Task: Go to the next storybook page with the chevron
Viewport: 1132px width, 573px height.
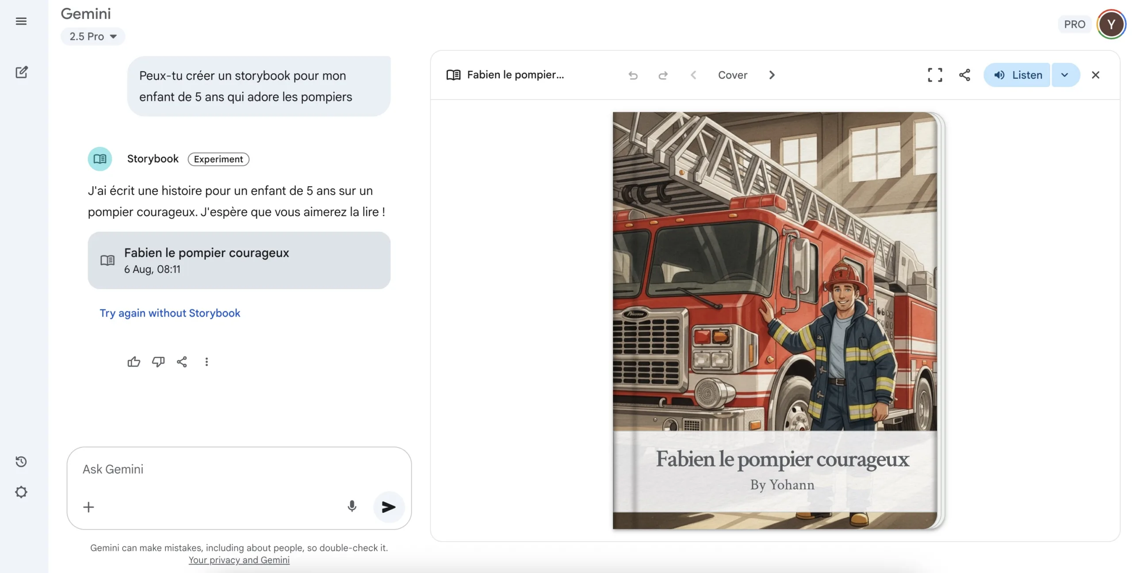Action: click(772, 75)
